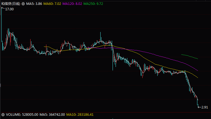This screenshot has height=119, width=211.
Task: Click the MA250: 9.72 indicator label
Action: pyautogui.click(x=93, y=4)
